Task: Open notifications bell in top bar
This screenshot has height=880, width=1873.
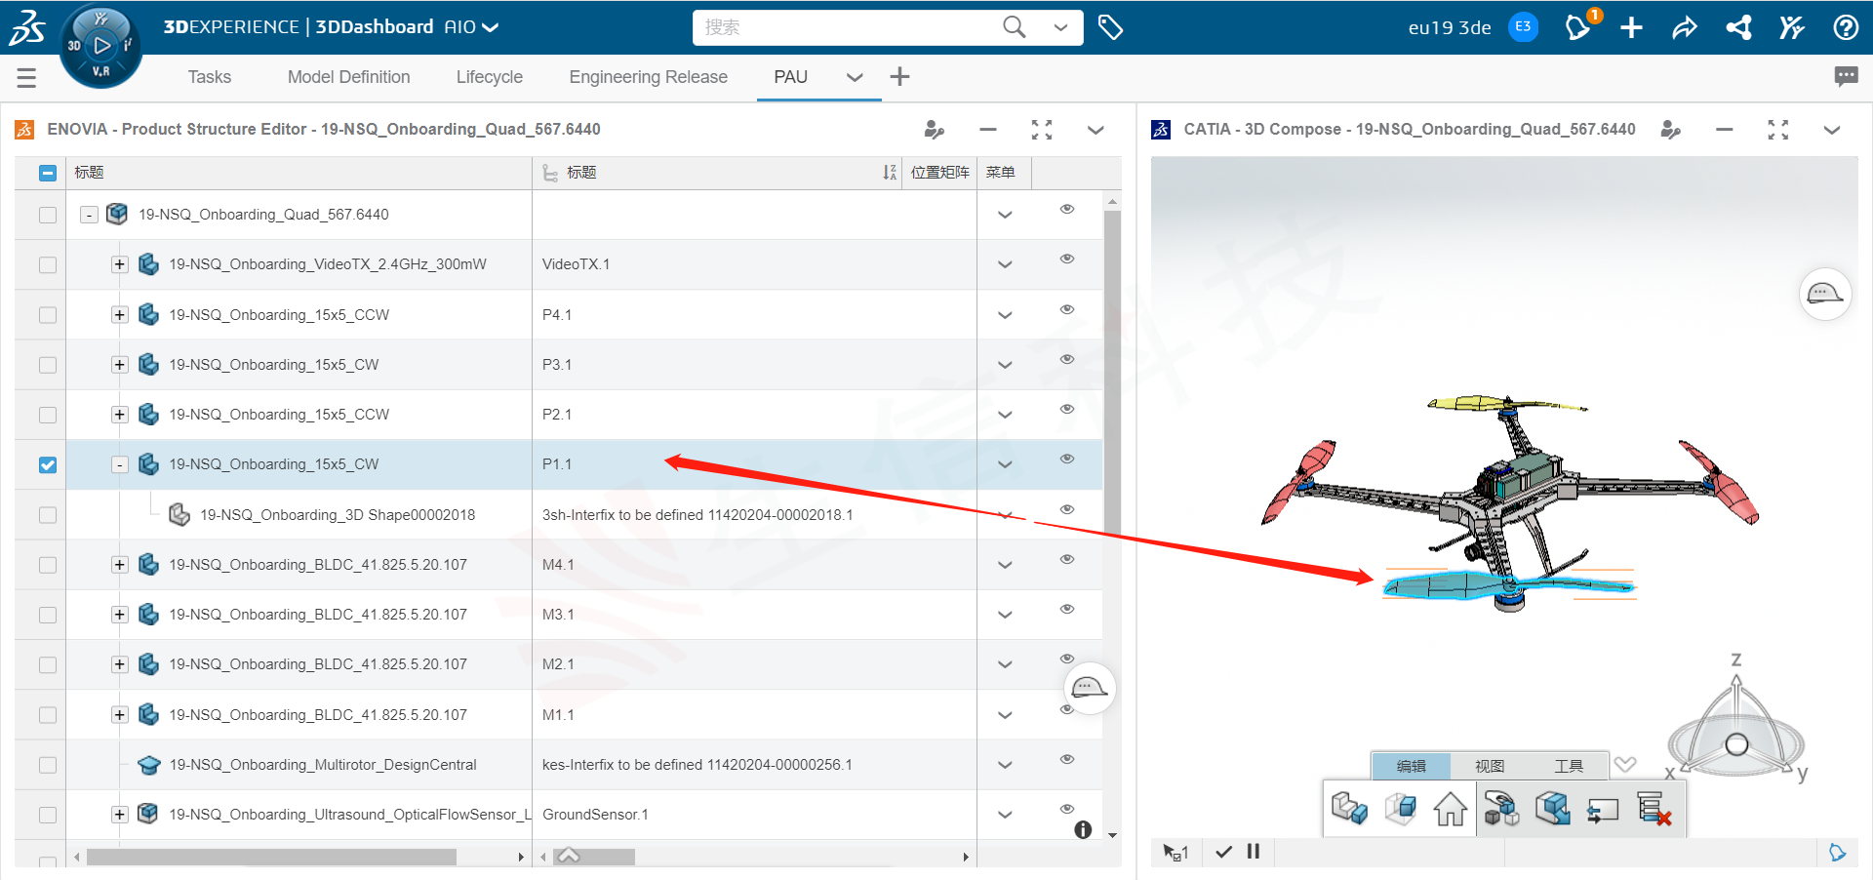Action: tap(1579, 26)
